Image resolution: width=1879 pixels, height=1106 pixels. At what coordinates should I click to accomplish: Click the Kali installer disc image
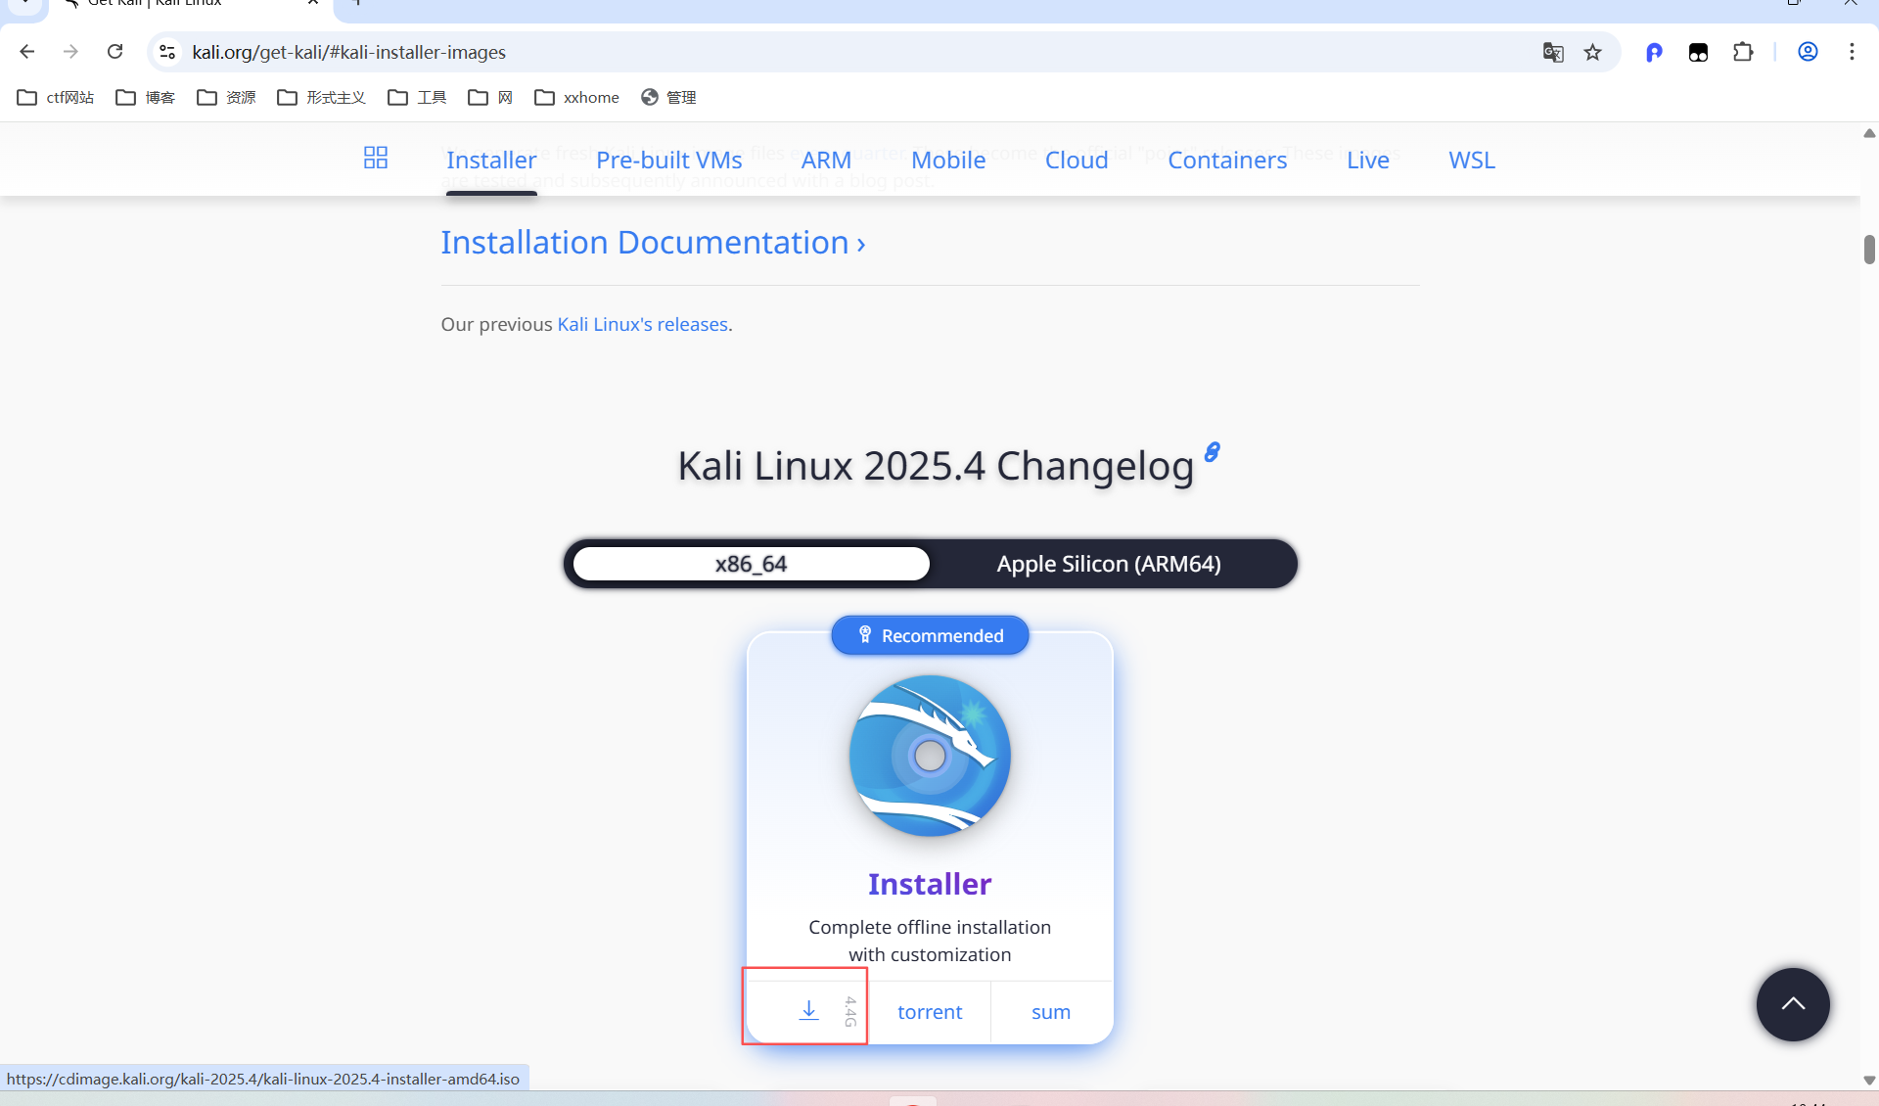(x=930, y=756)
